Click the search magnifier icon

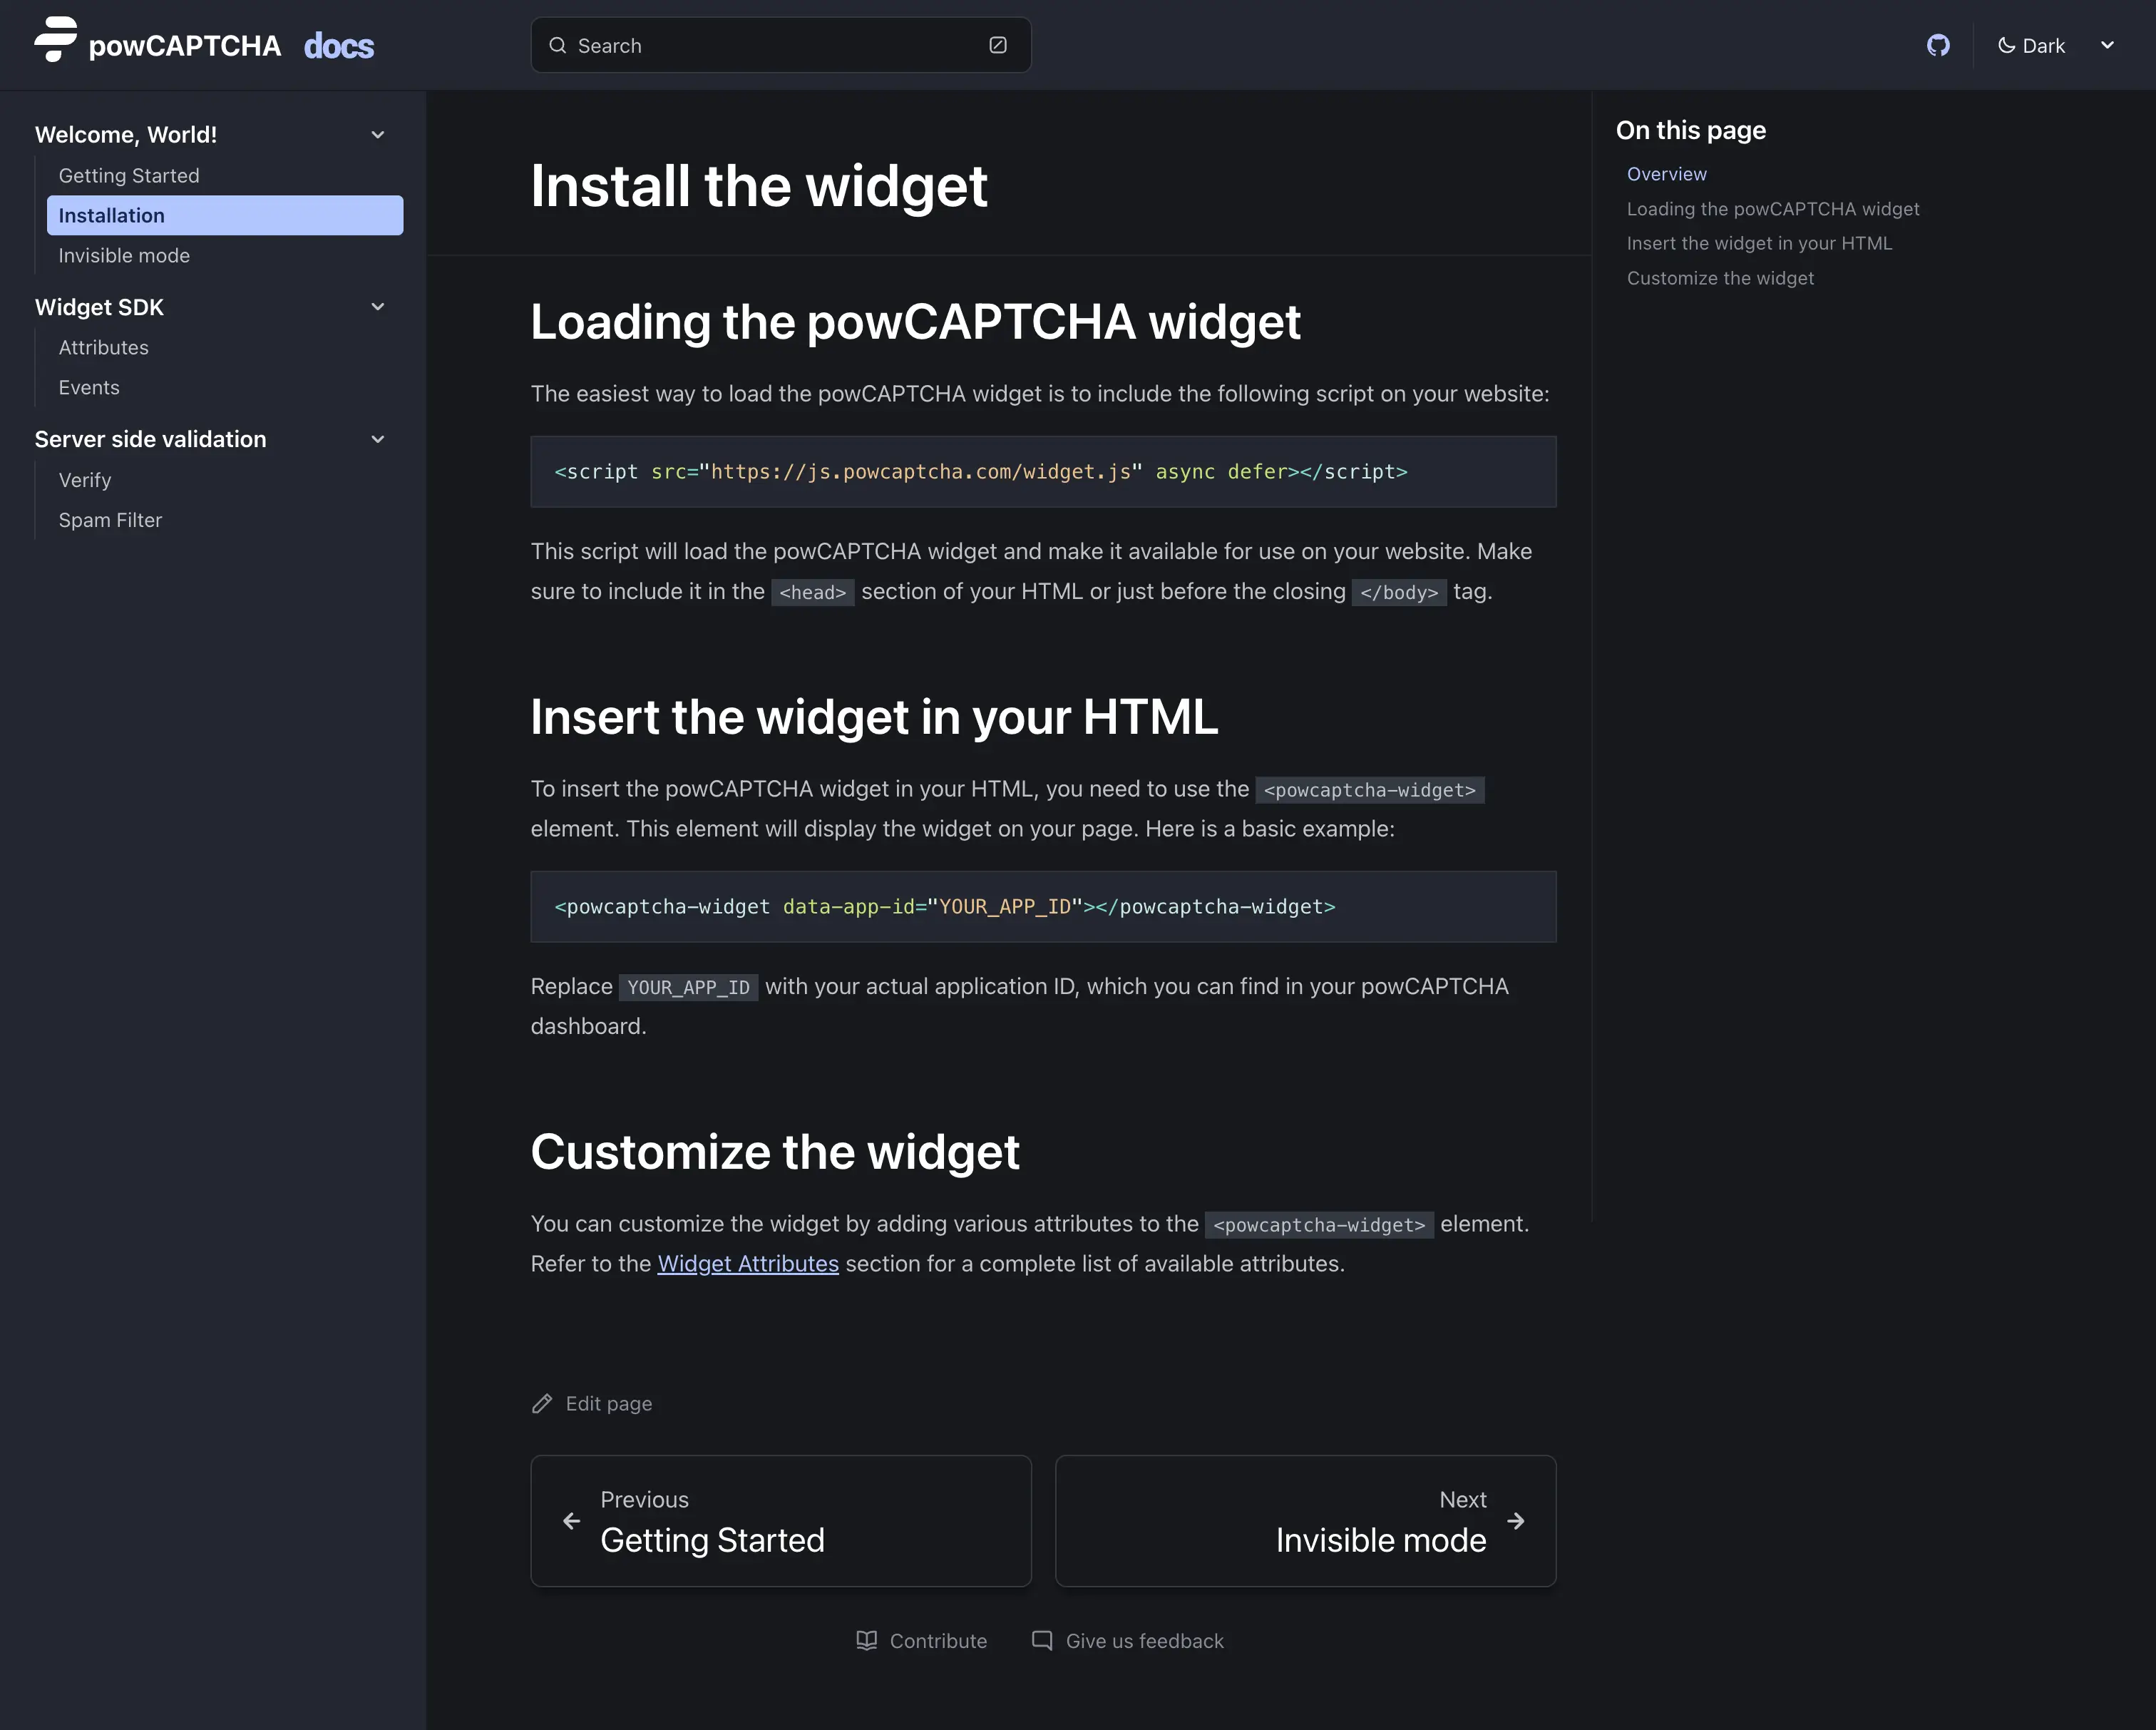pyautogui.click(x=558, y=45)
